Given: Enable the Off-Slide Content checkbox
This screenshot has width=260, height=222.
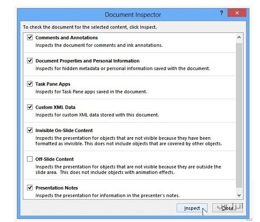Looking at the screenshot, I should tap(30, 159).
